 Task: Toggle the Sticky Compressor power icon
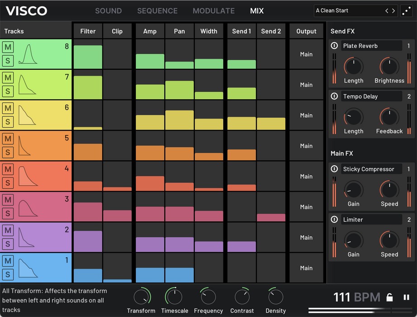click(335, 169)
